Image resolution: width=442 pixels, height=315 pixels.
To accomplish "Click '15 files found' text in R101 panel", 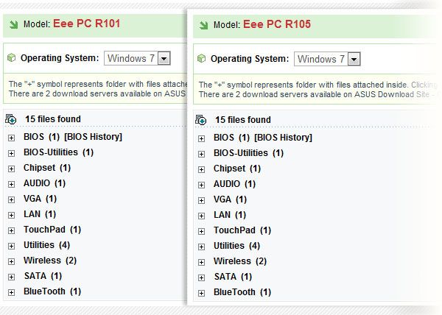I will 53,119.
